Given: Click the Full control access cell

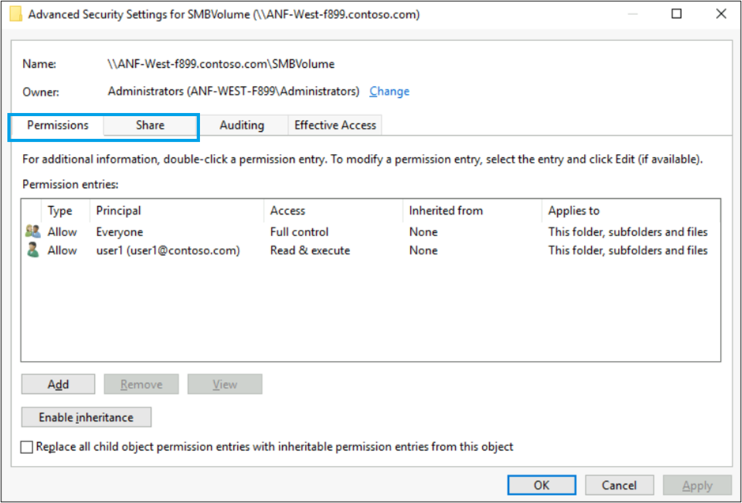Looking at the screenshot, I should [299, 232].
